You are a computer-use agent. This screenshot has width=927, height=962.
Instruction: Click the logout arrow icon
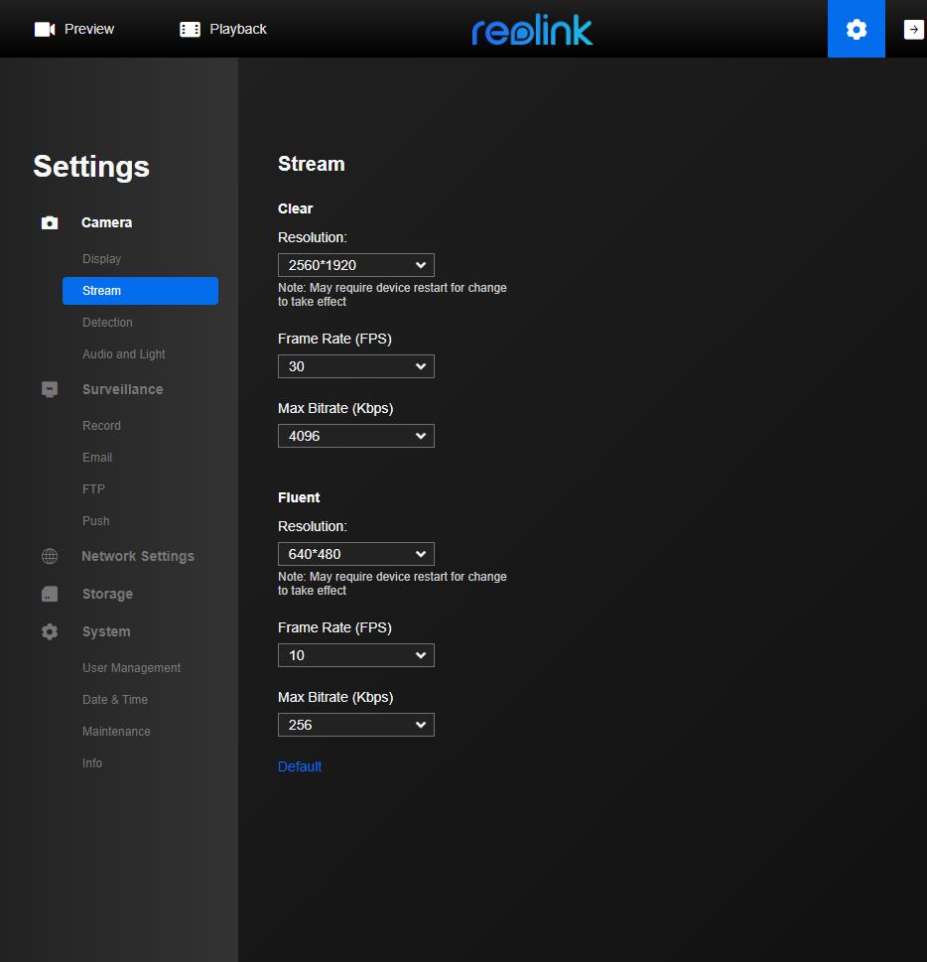(x=913, y=29)
